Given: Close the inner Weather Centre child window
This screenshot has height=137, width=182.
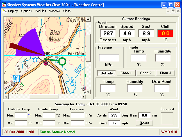Looking at the screenshot, I should [x=178, y=11].
